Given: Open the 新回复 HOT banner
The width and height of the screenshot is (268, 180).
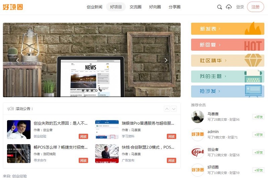Looking at the screenshot, I should pyautogui.click(x=227, y=45).
